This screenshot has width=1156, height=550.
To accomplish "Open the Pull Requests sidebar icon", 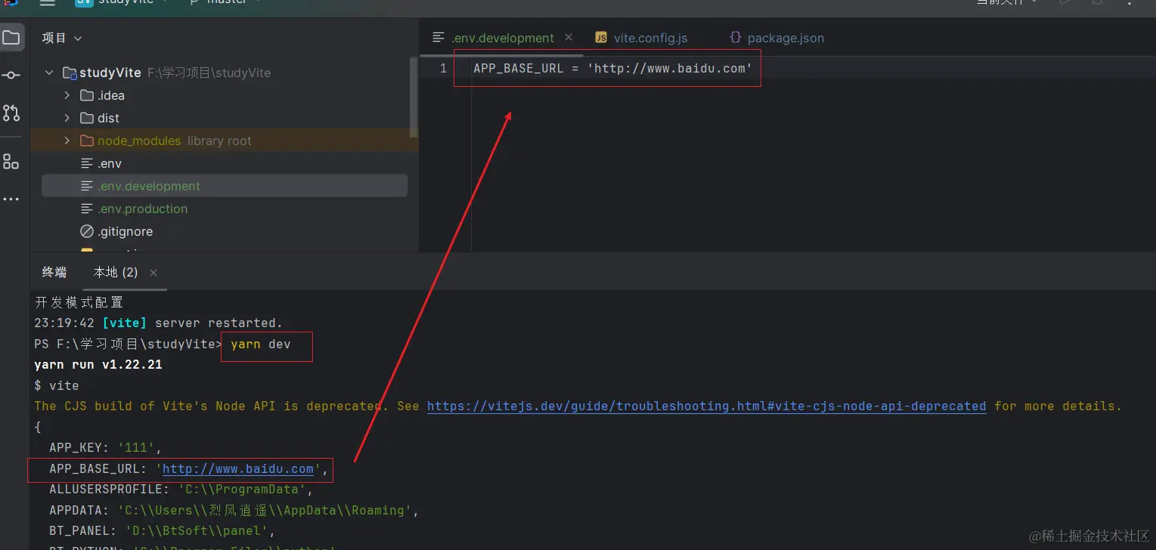I will [11, 113].
